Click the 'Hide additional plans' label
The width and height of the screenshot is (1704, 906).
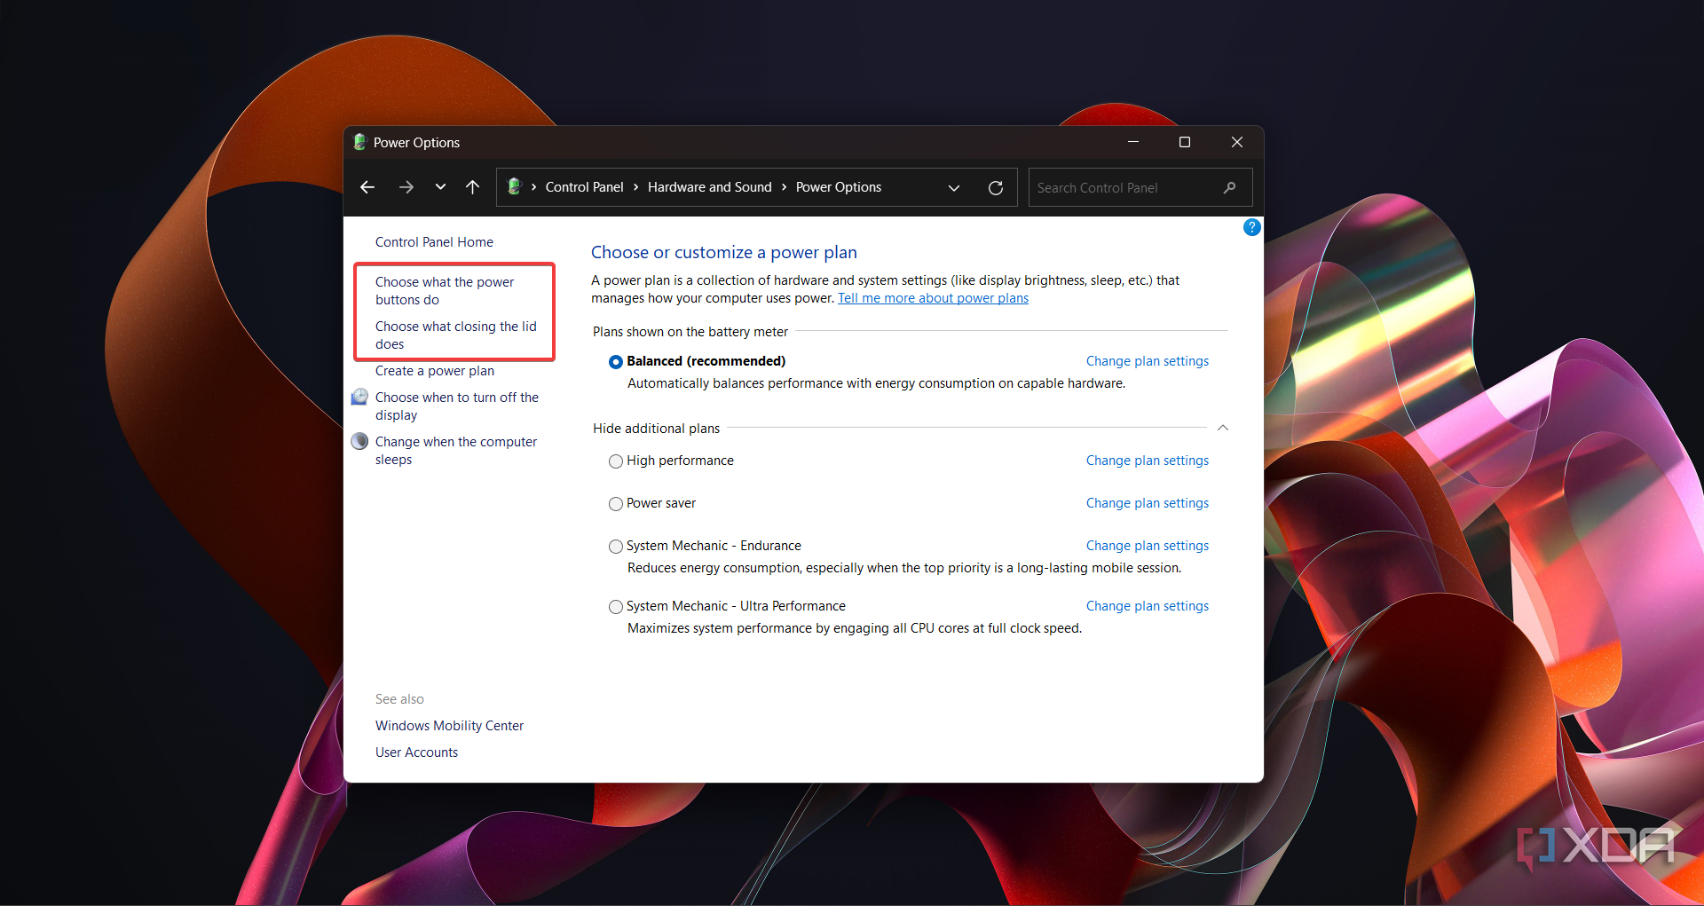pyautogui.click(x=656, y=429)
